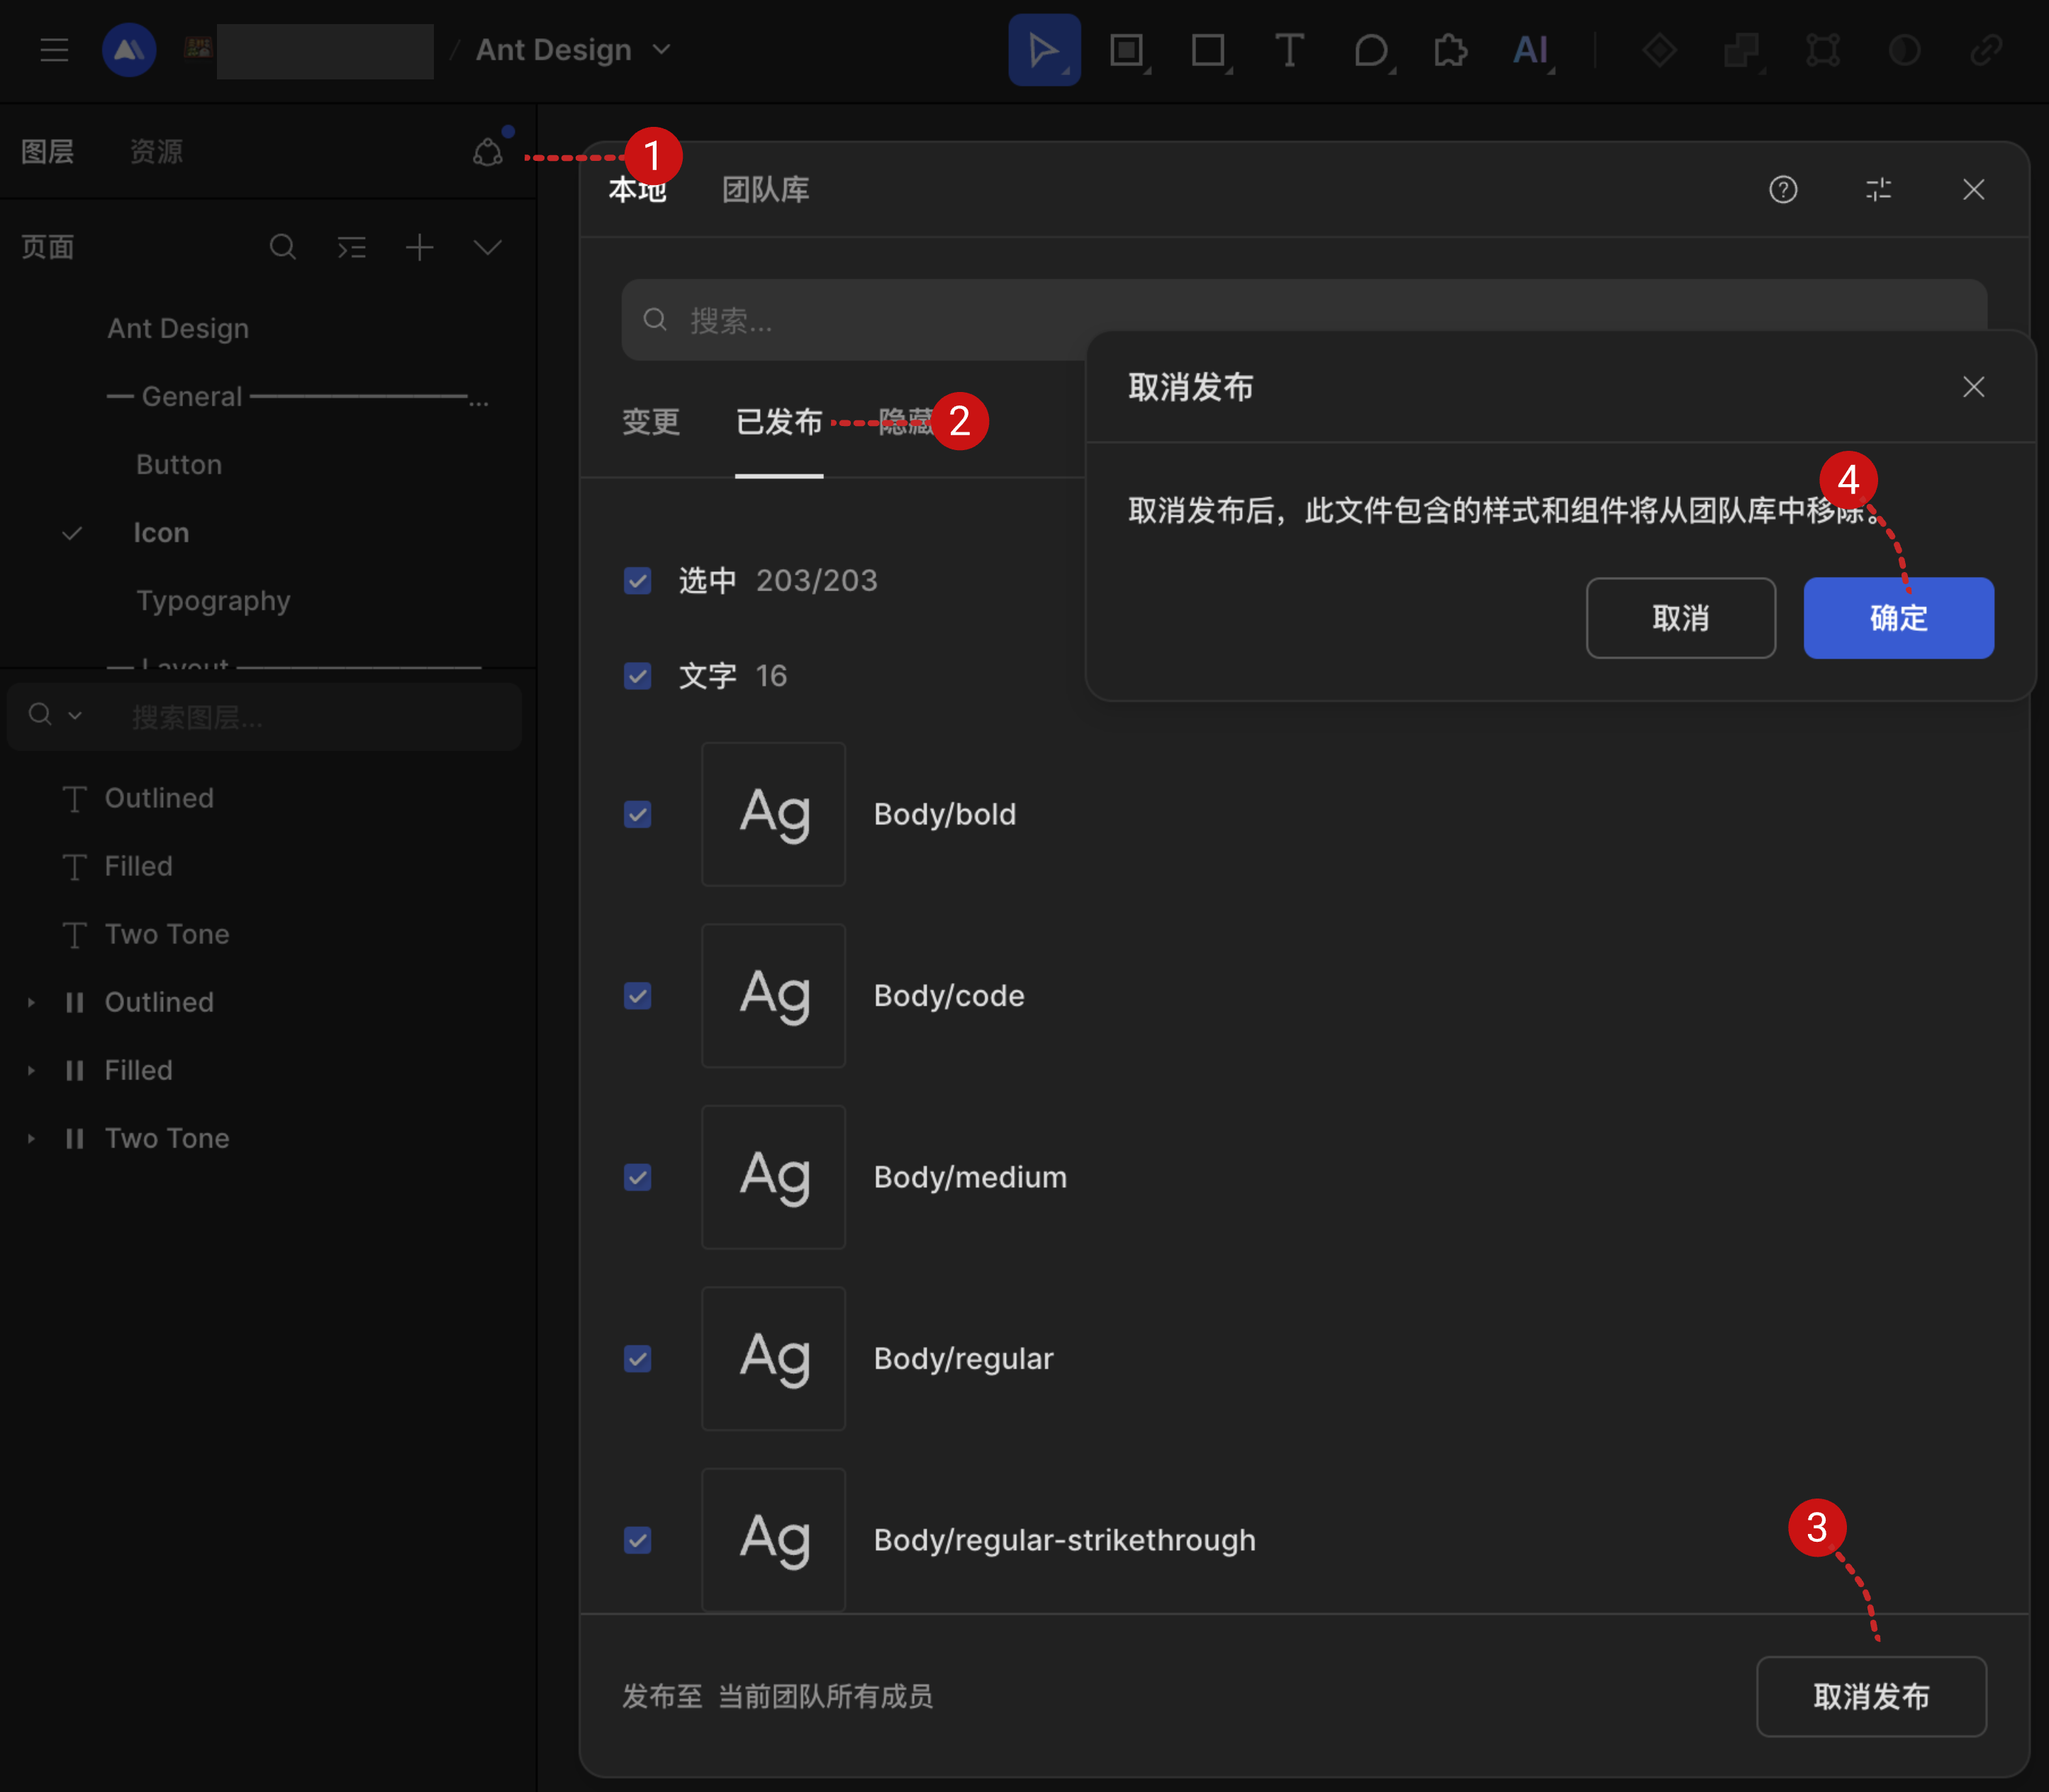Open the 变更 tab
This screenshot has height=1792, width=2049.
click(x=651, y=421)
